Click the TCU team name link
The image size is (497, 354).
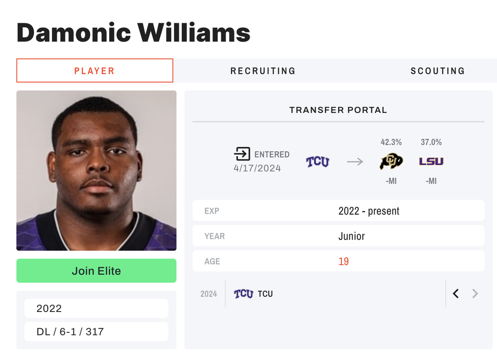(x=265, y=294)
